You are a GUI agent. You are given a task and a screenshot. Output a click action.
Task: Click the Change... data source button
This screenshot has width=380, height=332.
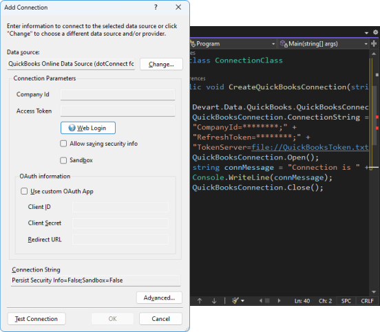pos(161,64)
